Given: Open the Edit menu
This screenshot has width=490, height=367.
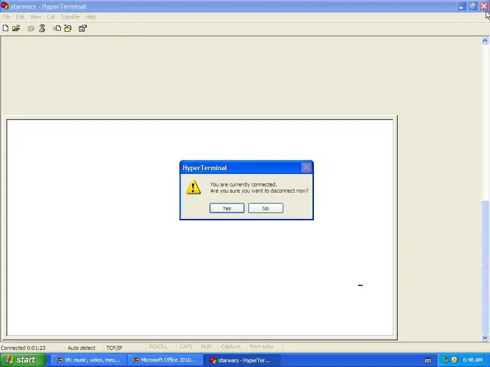Looking at the screenshot, I should tap(20, 17).
